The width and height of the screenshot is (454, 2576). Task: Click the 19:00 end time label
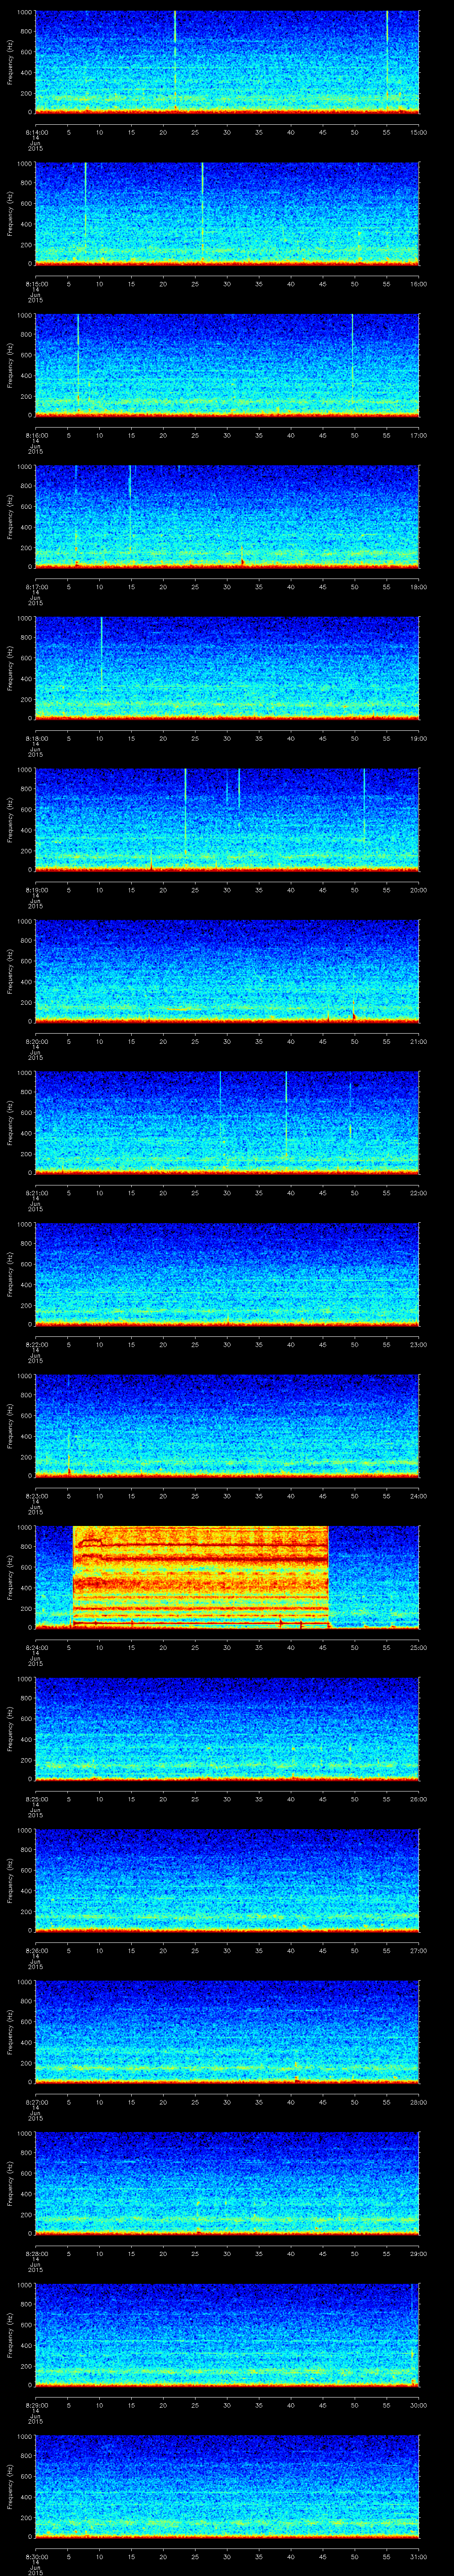[418, 738]
